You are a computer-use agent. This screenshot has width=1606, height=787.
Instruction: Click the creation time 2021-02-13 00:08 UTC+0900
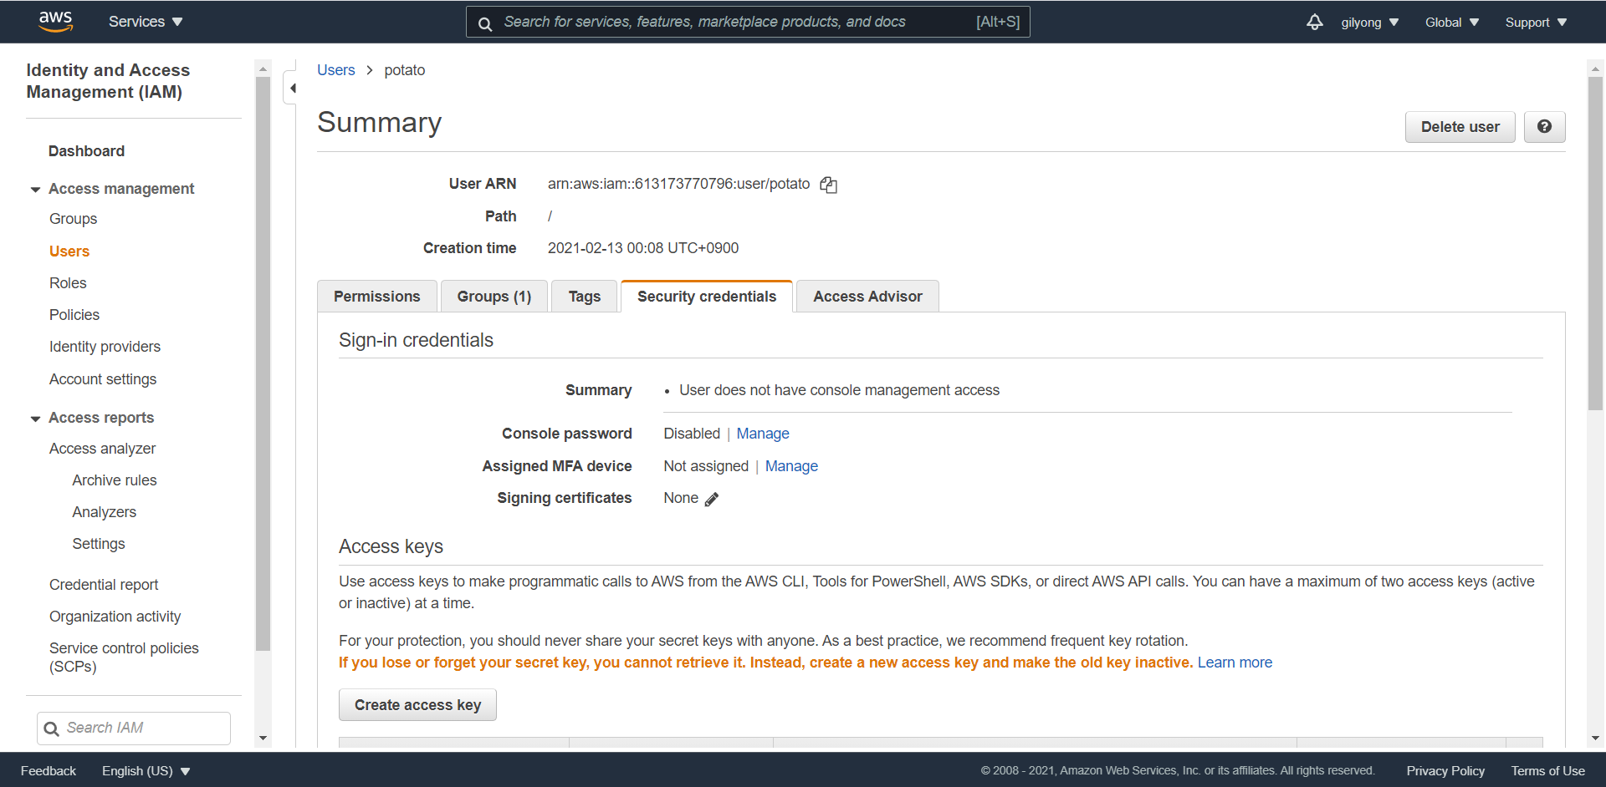click(642, 248)
